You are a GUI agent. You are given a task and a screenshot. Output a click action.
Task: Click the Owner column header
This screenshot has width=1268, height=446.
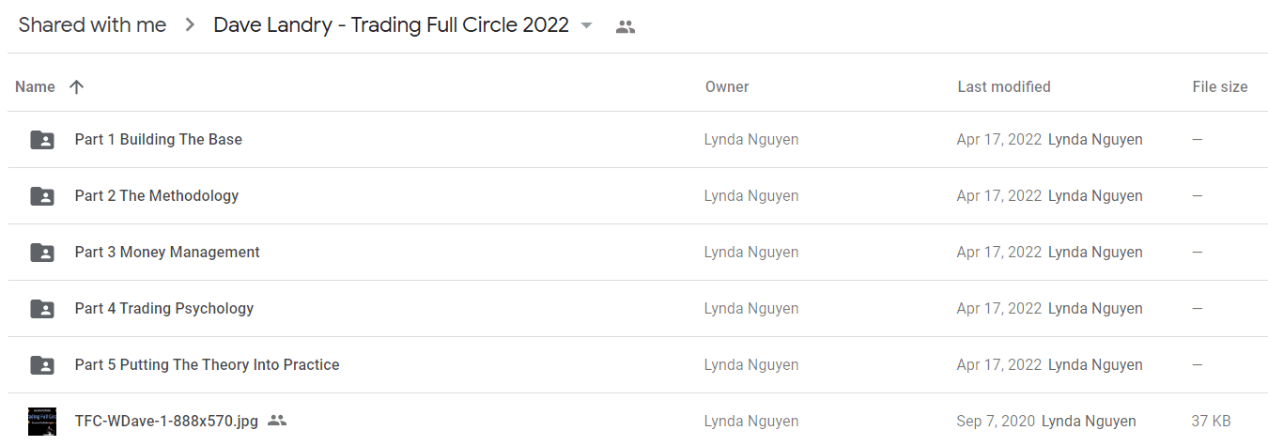727,86
